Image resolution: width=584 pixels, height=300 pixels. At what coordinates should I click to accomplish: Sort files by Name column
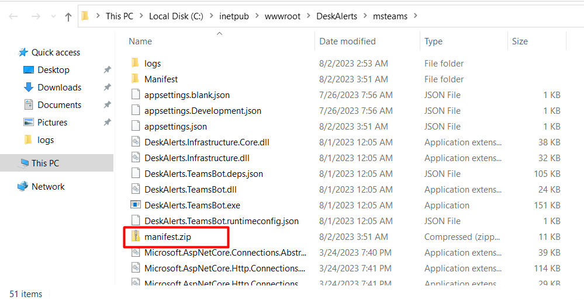click(x=140, y=41)
